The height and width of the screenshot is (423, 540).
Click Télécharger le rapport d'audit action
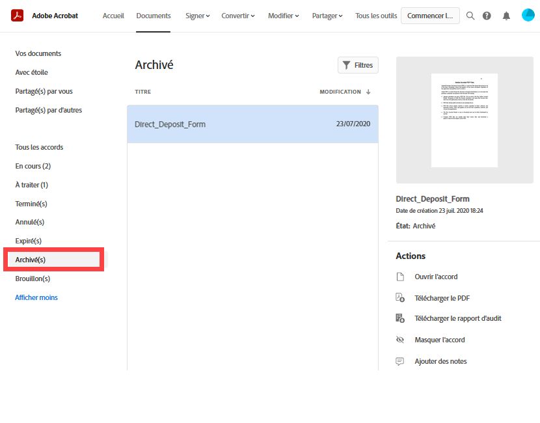point(458,319)
